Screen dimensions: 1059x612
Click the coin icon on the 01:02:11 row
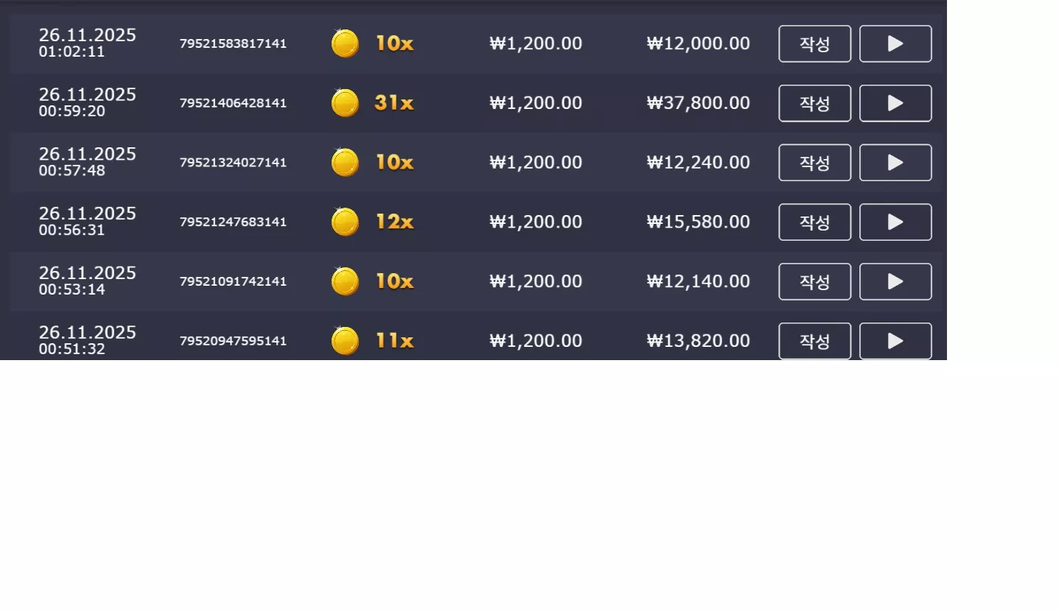345,43
